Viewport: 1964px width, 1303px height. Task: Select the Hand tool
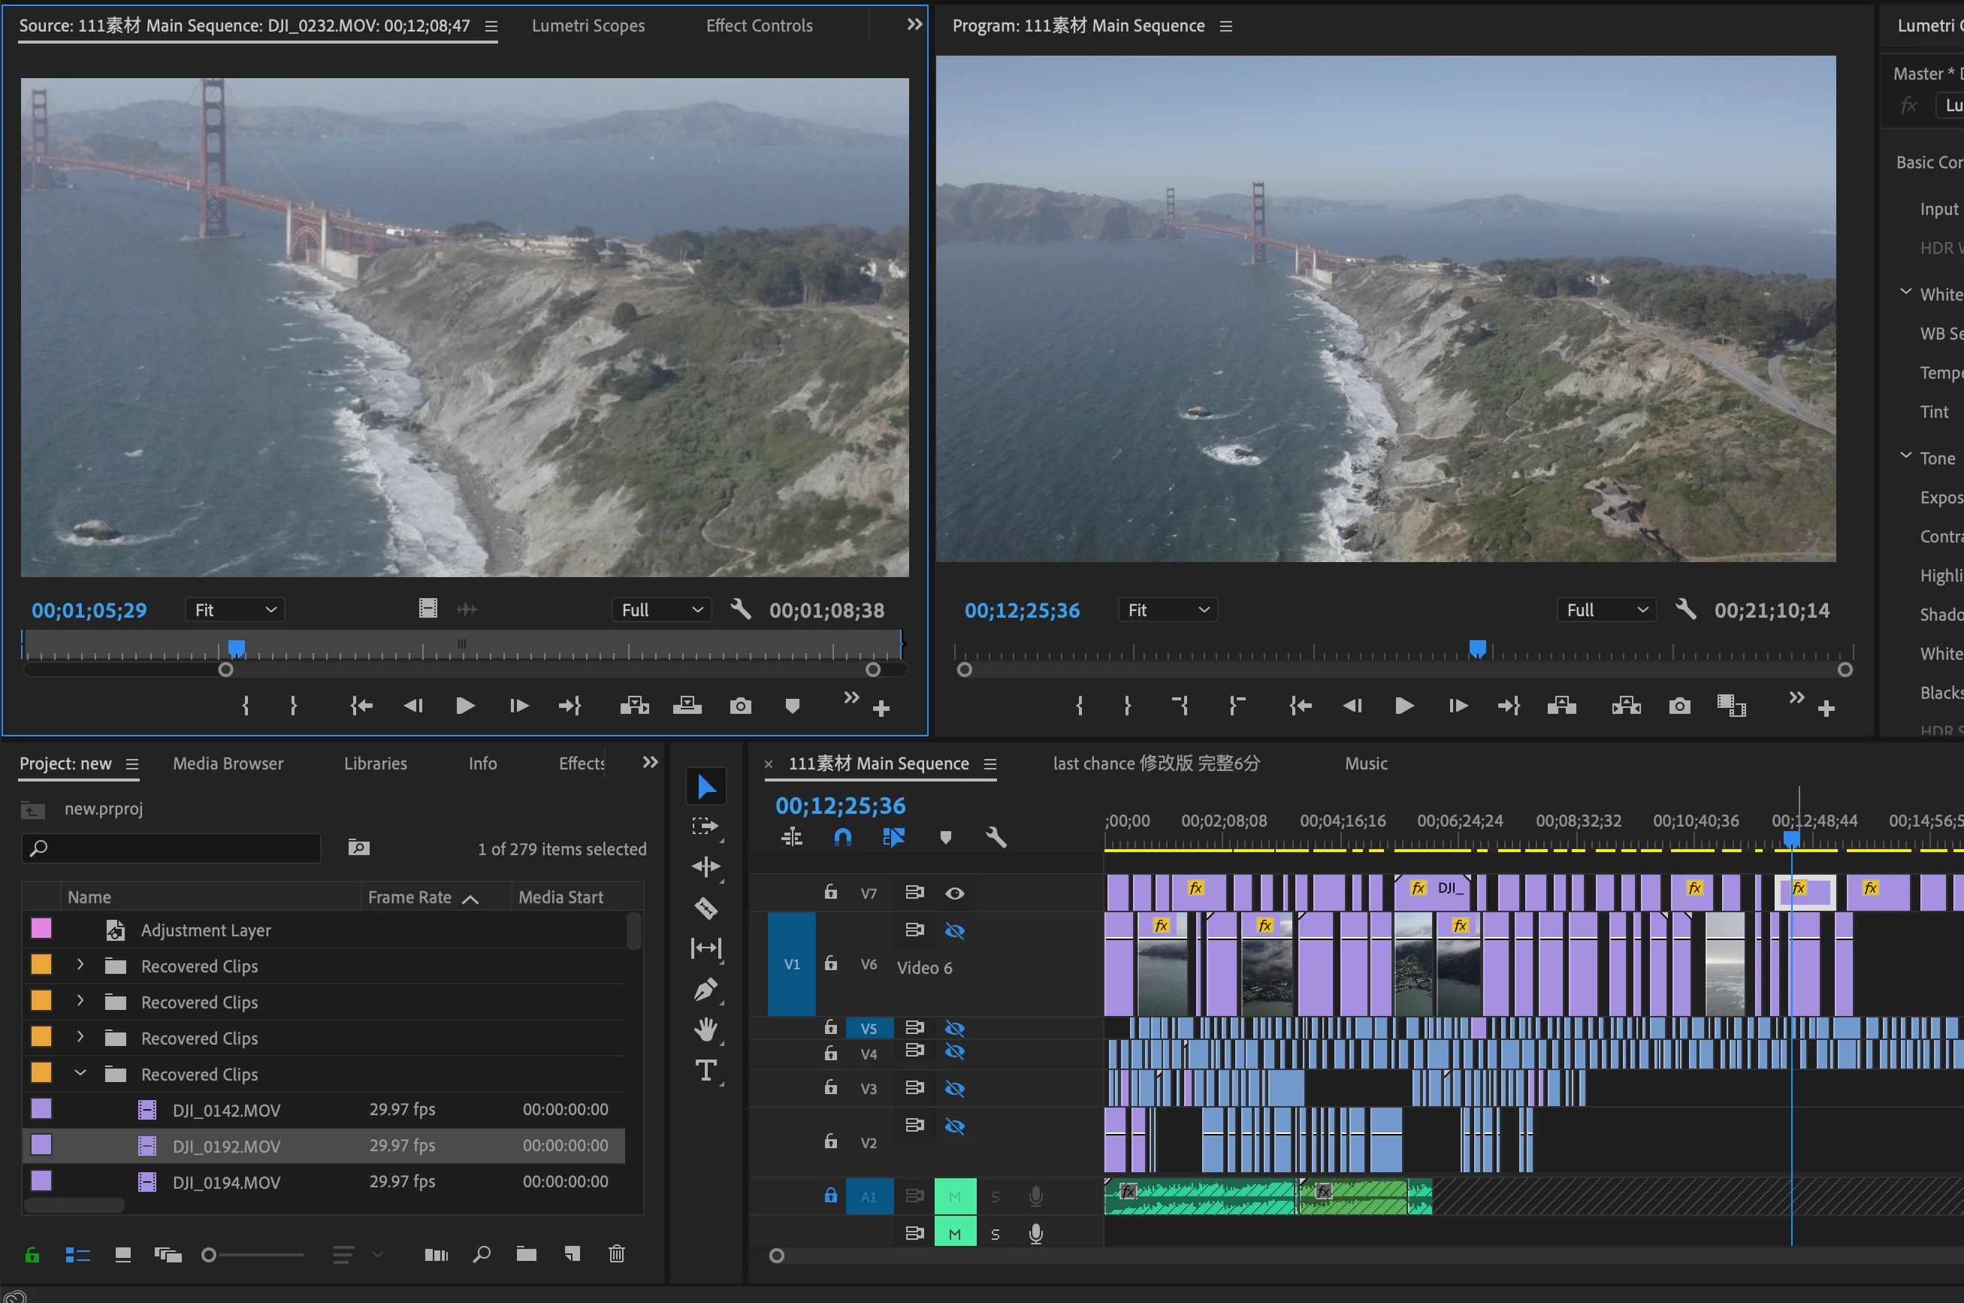coord(706,1029)
